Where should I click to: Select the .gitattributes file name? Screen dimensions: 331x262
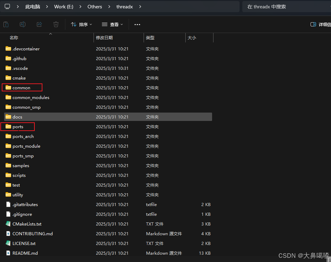(x=25, y=205)
